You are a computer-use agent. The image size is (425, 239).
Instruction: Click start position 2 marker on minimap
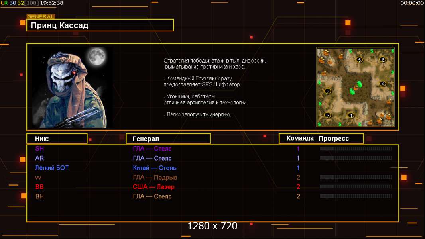[328, 91]
